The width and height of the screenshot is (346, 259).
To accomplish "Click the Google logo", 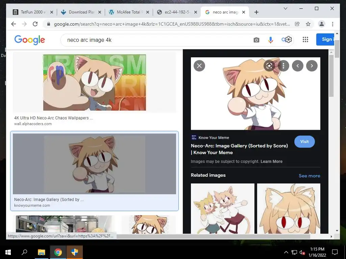I will tap(30, 40).
